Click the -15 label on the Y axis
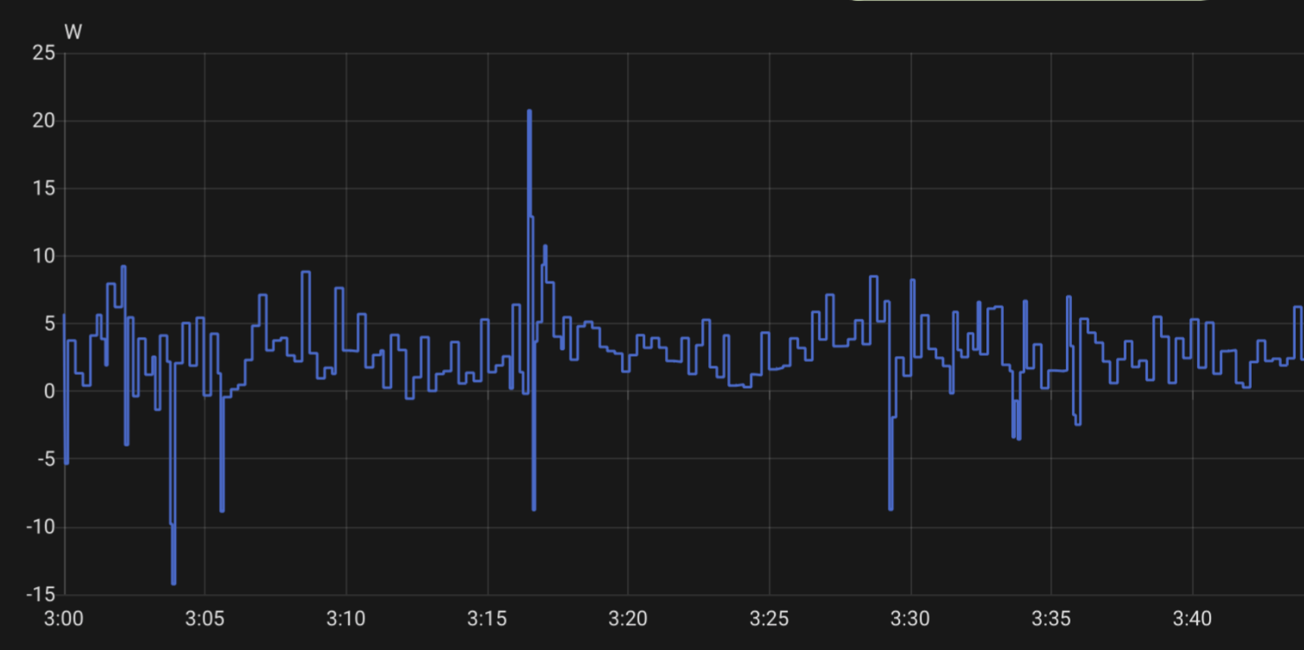 tap(41, 595)
